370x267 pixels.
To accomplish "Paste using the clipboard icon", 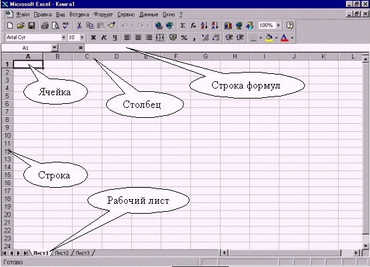I will pyautogui.click(x=101, y=25).
